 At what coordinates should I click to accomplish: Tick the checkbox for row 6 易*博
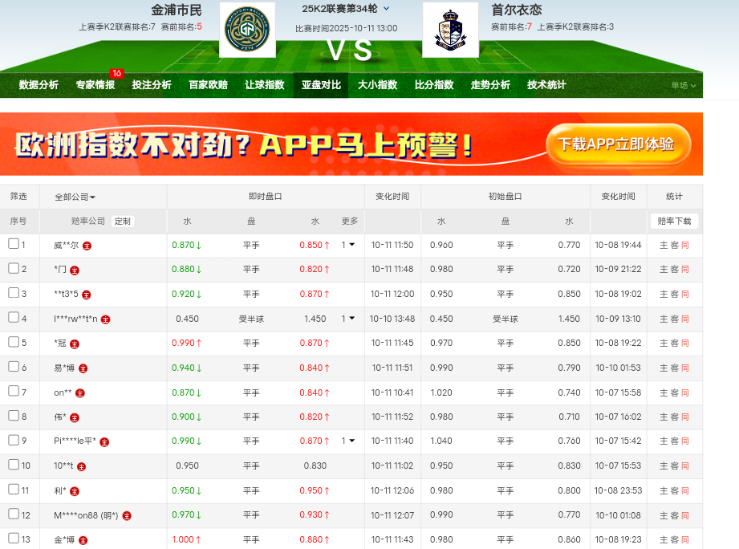(x=14, y=367)
